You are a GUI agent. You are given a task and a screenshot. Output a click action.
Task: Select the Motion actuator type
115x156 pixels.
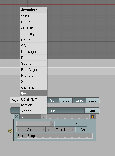(33, 105)
